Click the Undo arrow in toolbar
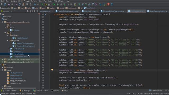Image resolution: width=169 pixels, height=95 pixels. pos(9,4)
